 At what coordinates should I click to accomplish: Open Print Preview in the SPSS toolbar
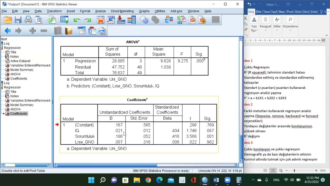click(39, 20)
